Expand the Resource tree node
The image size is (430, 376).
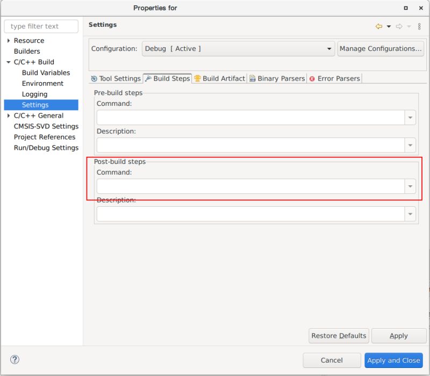coord(9,41)
